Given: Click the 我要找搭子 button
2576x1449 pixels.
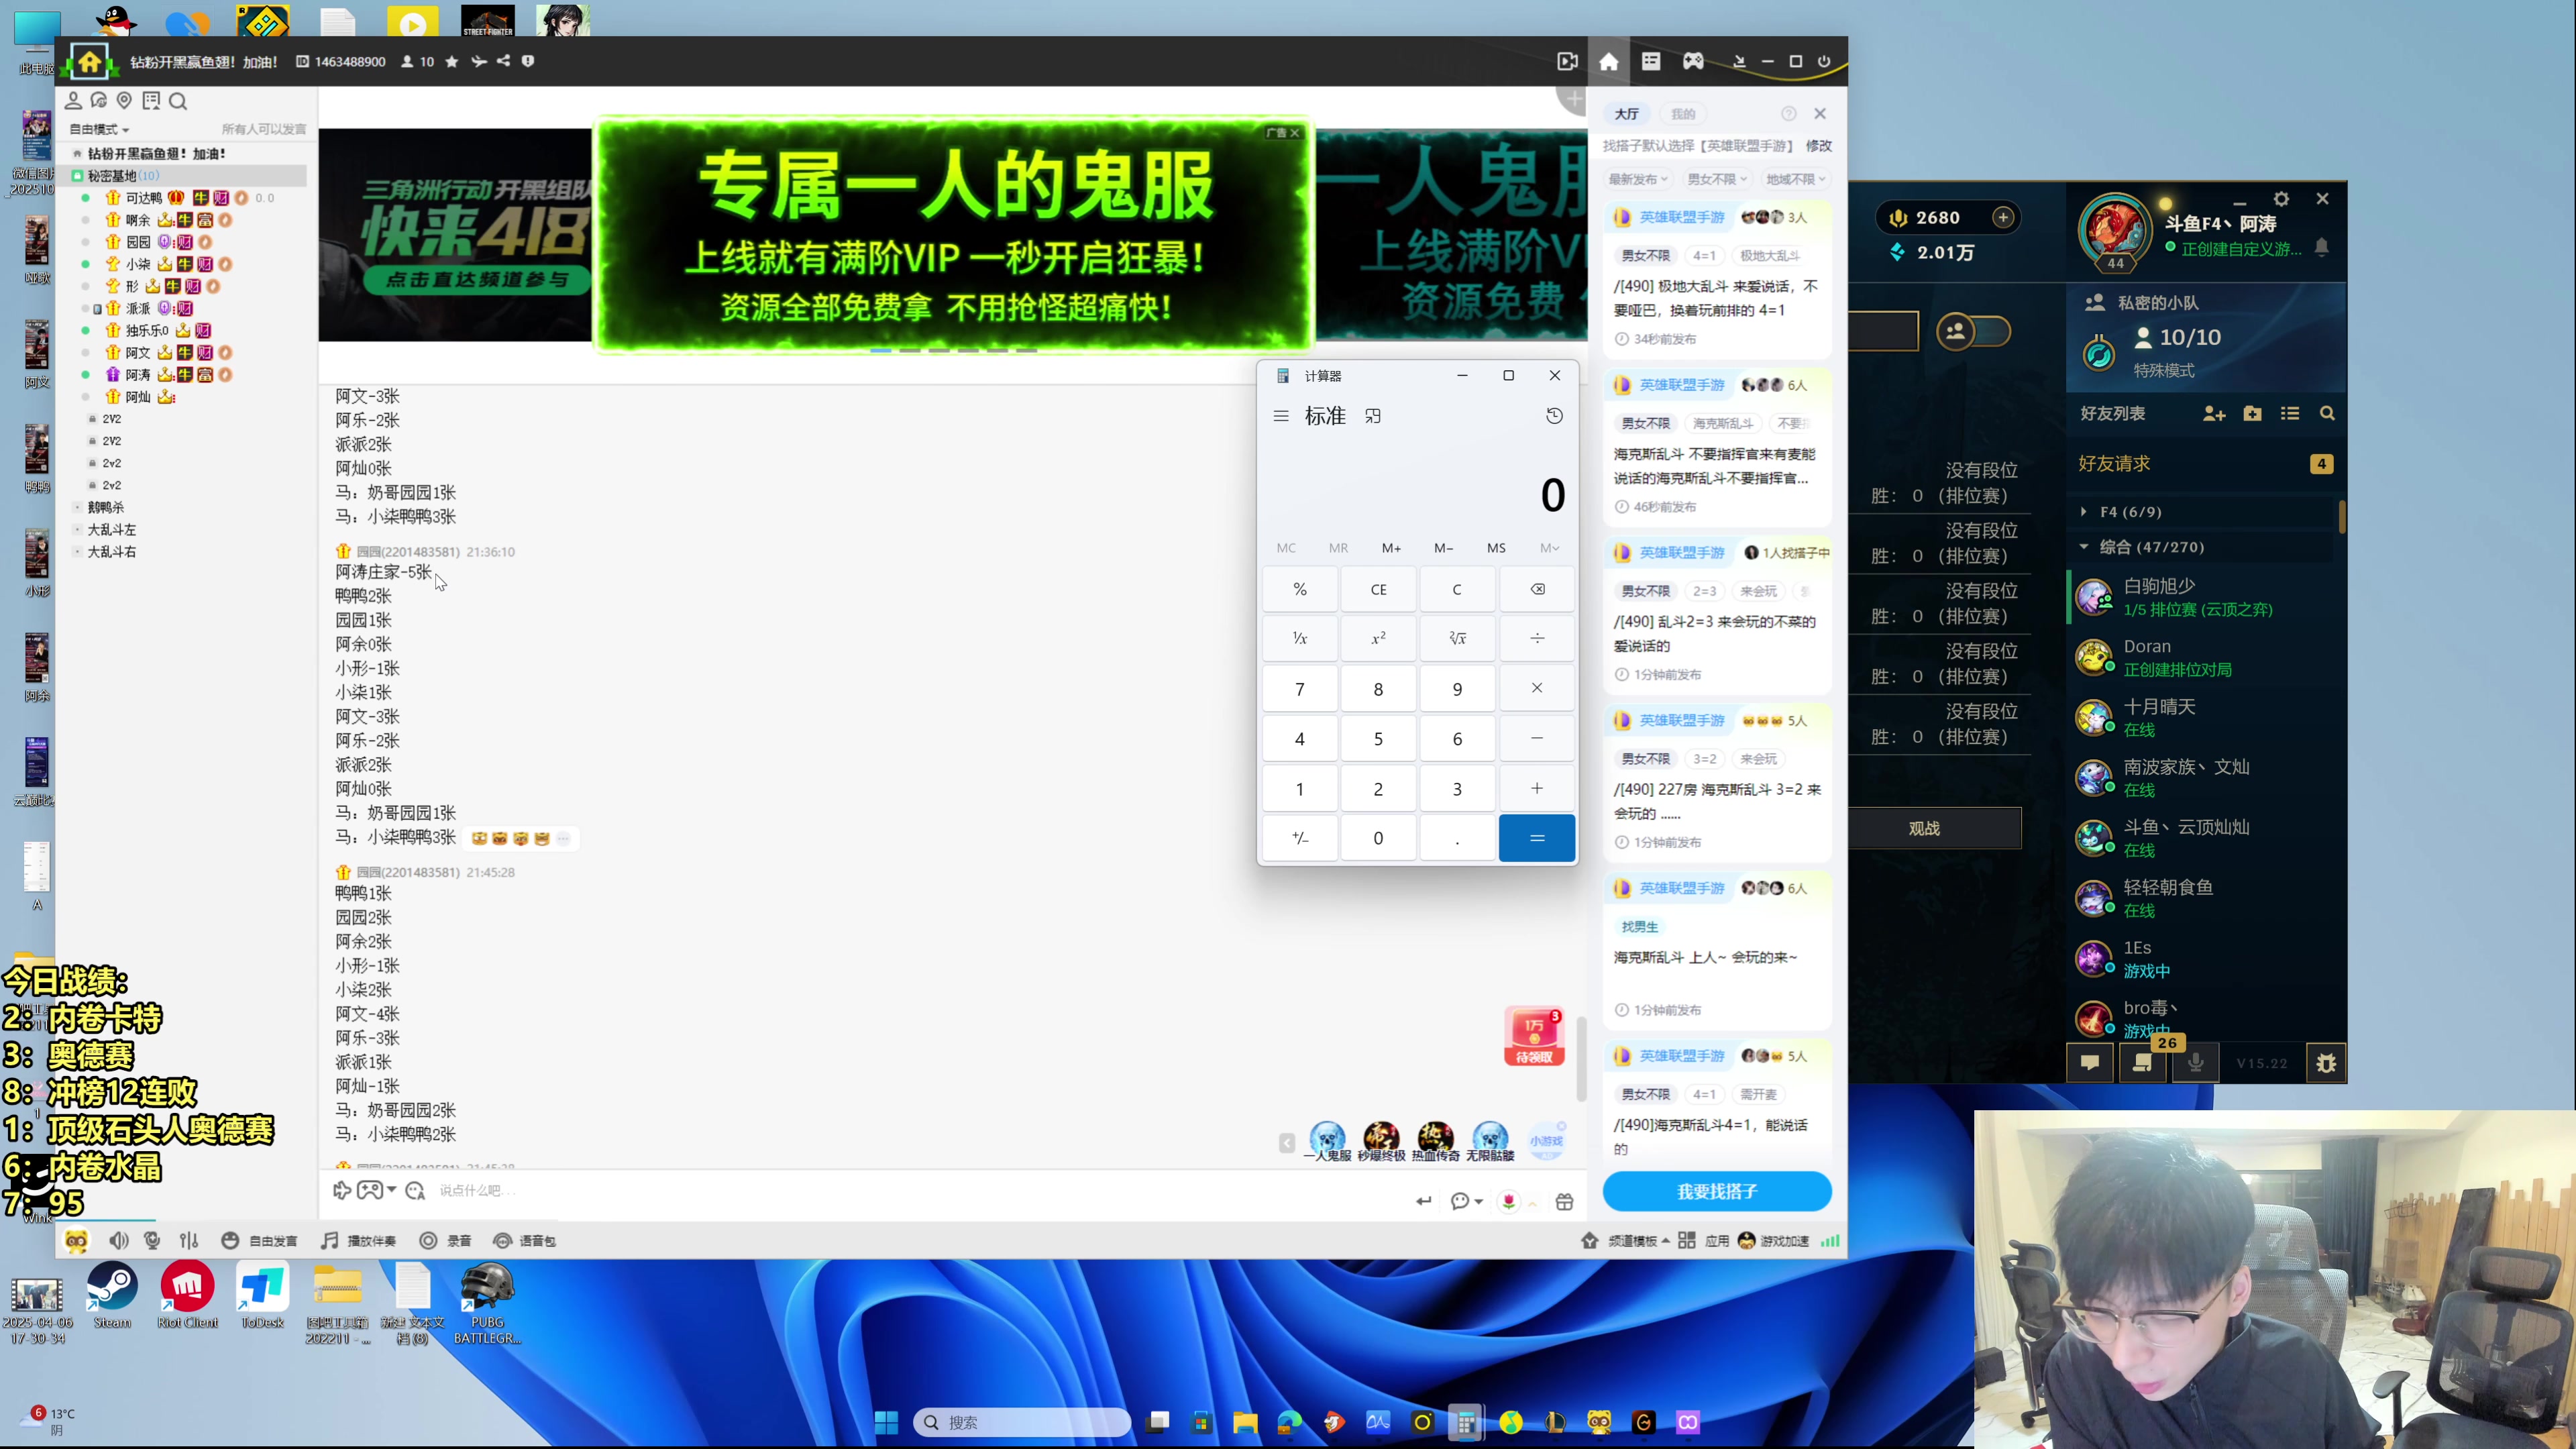Looking at the screenshot, I should point(1717,1191).
